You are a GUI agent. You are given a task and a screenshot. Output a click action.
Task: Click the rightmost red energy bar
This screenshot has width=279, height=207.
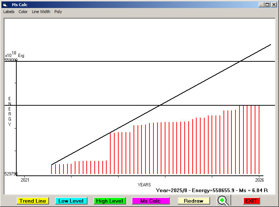click(259, 140)
